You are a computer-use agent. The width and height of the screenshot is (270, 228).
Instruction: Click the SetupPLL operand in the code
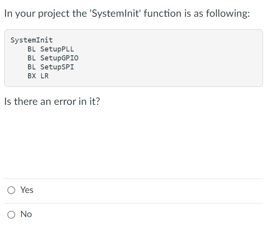tap(57, 49)
